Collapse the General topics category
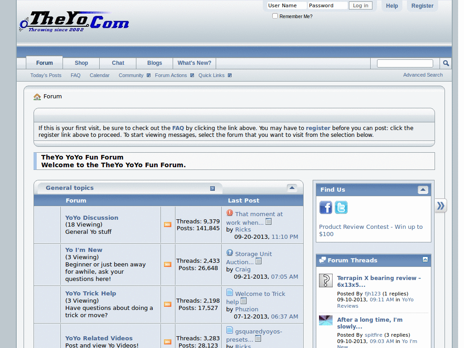 click(x=292, y=188)
